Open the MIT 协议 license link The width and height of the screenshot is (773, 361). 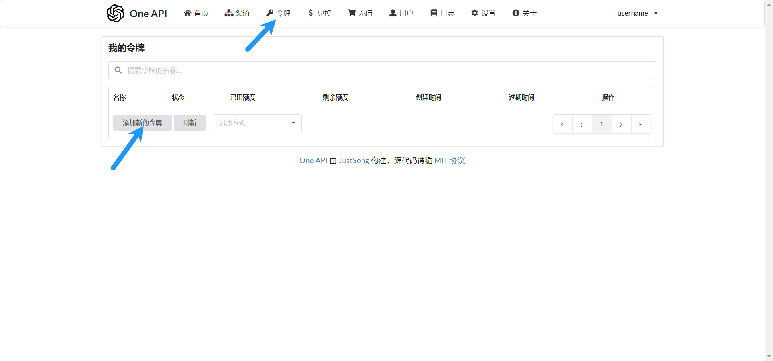pyautogui.click(x=449, y=160)
